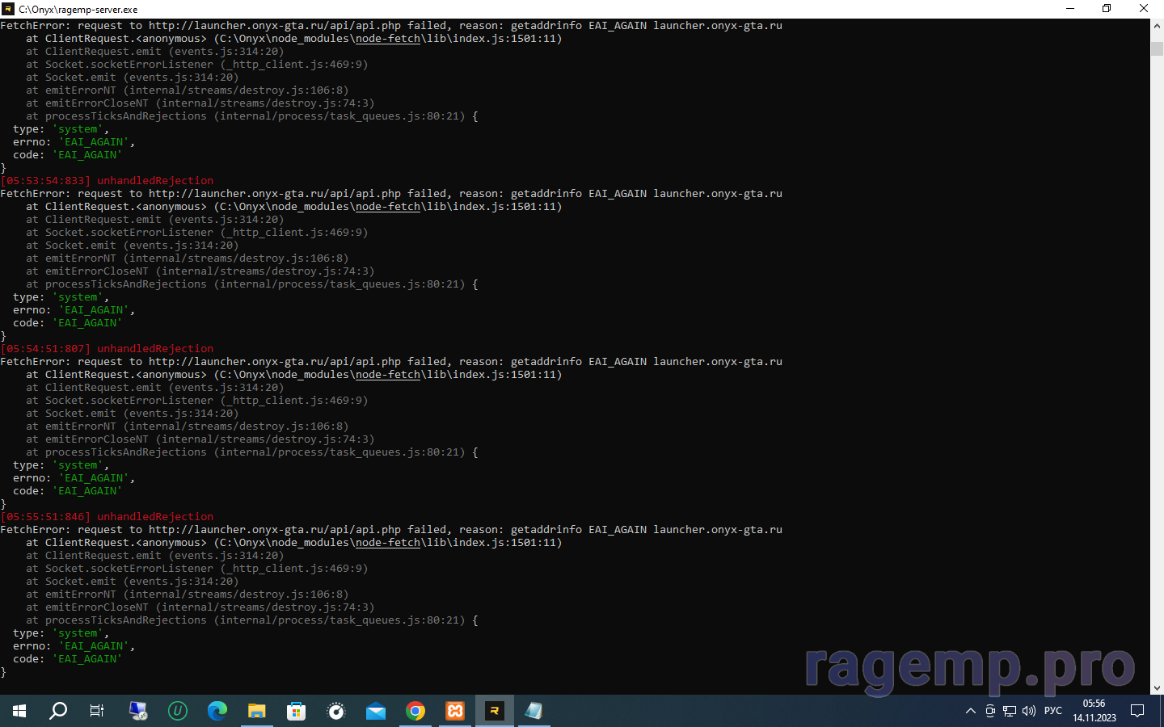Image resolution: width=1164 pixels, height=727 pixels.
Task: Open the clock and date calendar flyout
Action: [x=1094, y=711]
